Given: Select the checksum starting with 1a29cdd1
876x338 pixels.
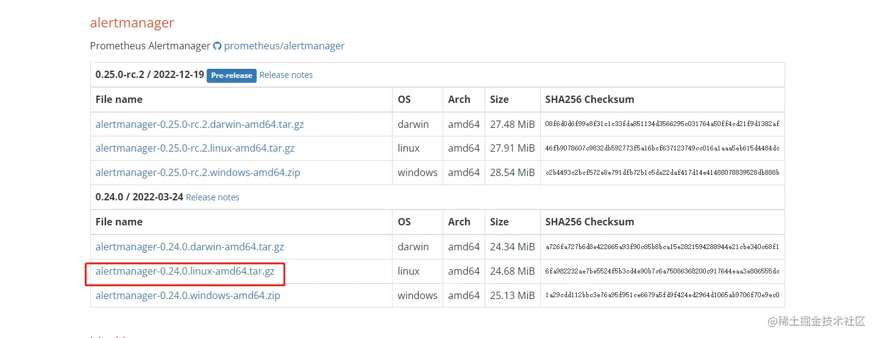Looking at the screenshot, I should click(662, 296).
